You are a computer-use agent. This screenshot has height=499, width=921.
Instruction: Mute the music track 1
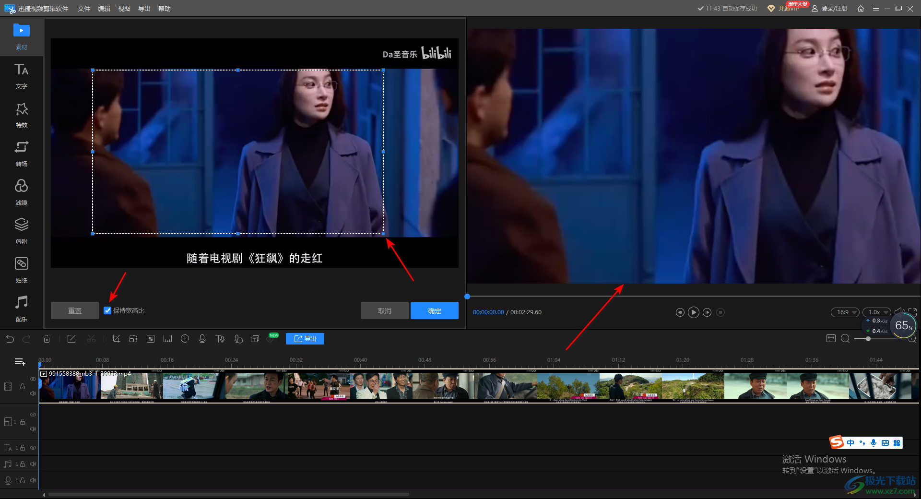pos(33,464)
